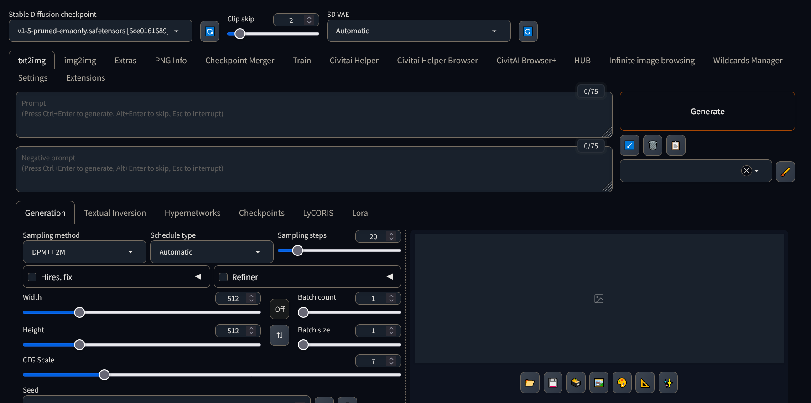Open the styles dropdown arrow

(757, 171)
